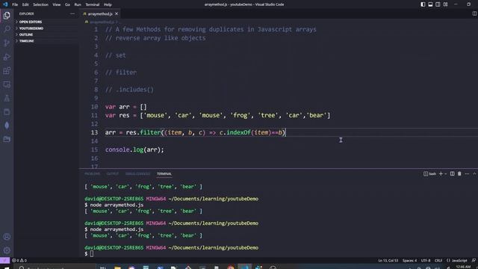478x269 pixels.
Task: Split the terminal pane
Action: coord(452,174)
